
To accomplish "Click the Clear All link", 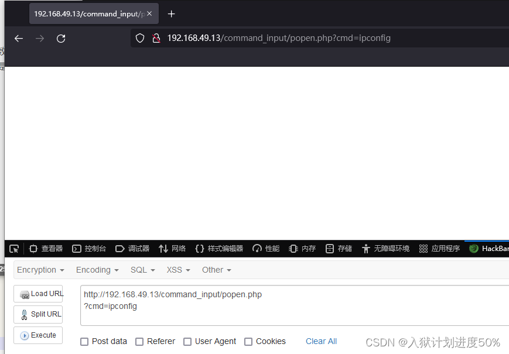I will pos(322,341).
